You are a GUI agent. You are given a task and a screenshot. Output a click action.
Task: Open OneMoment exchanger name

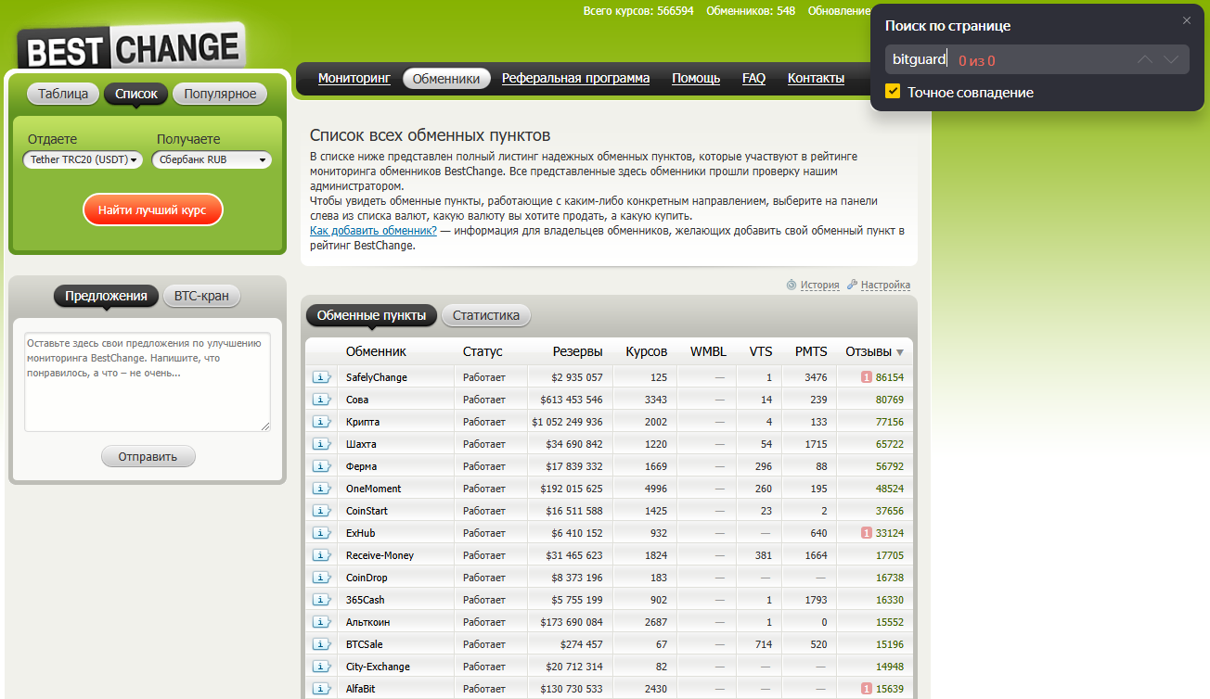pos(374,489)
